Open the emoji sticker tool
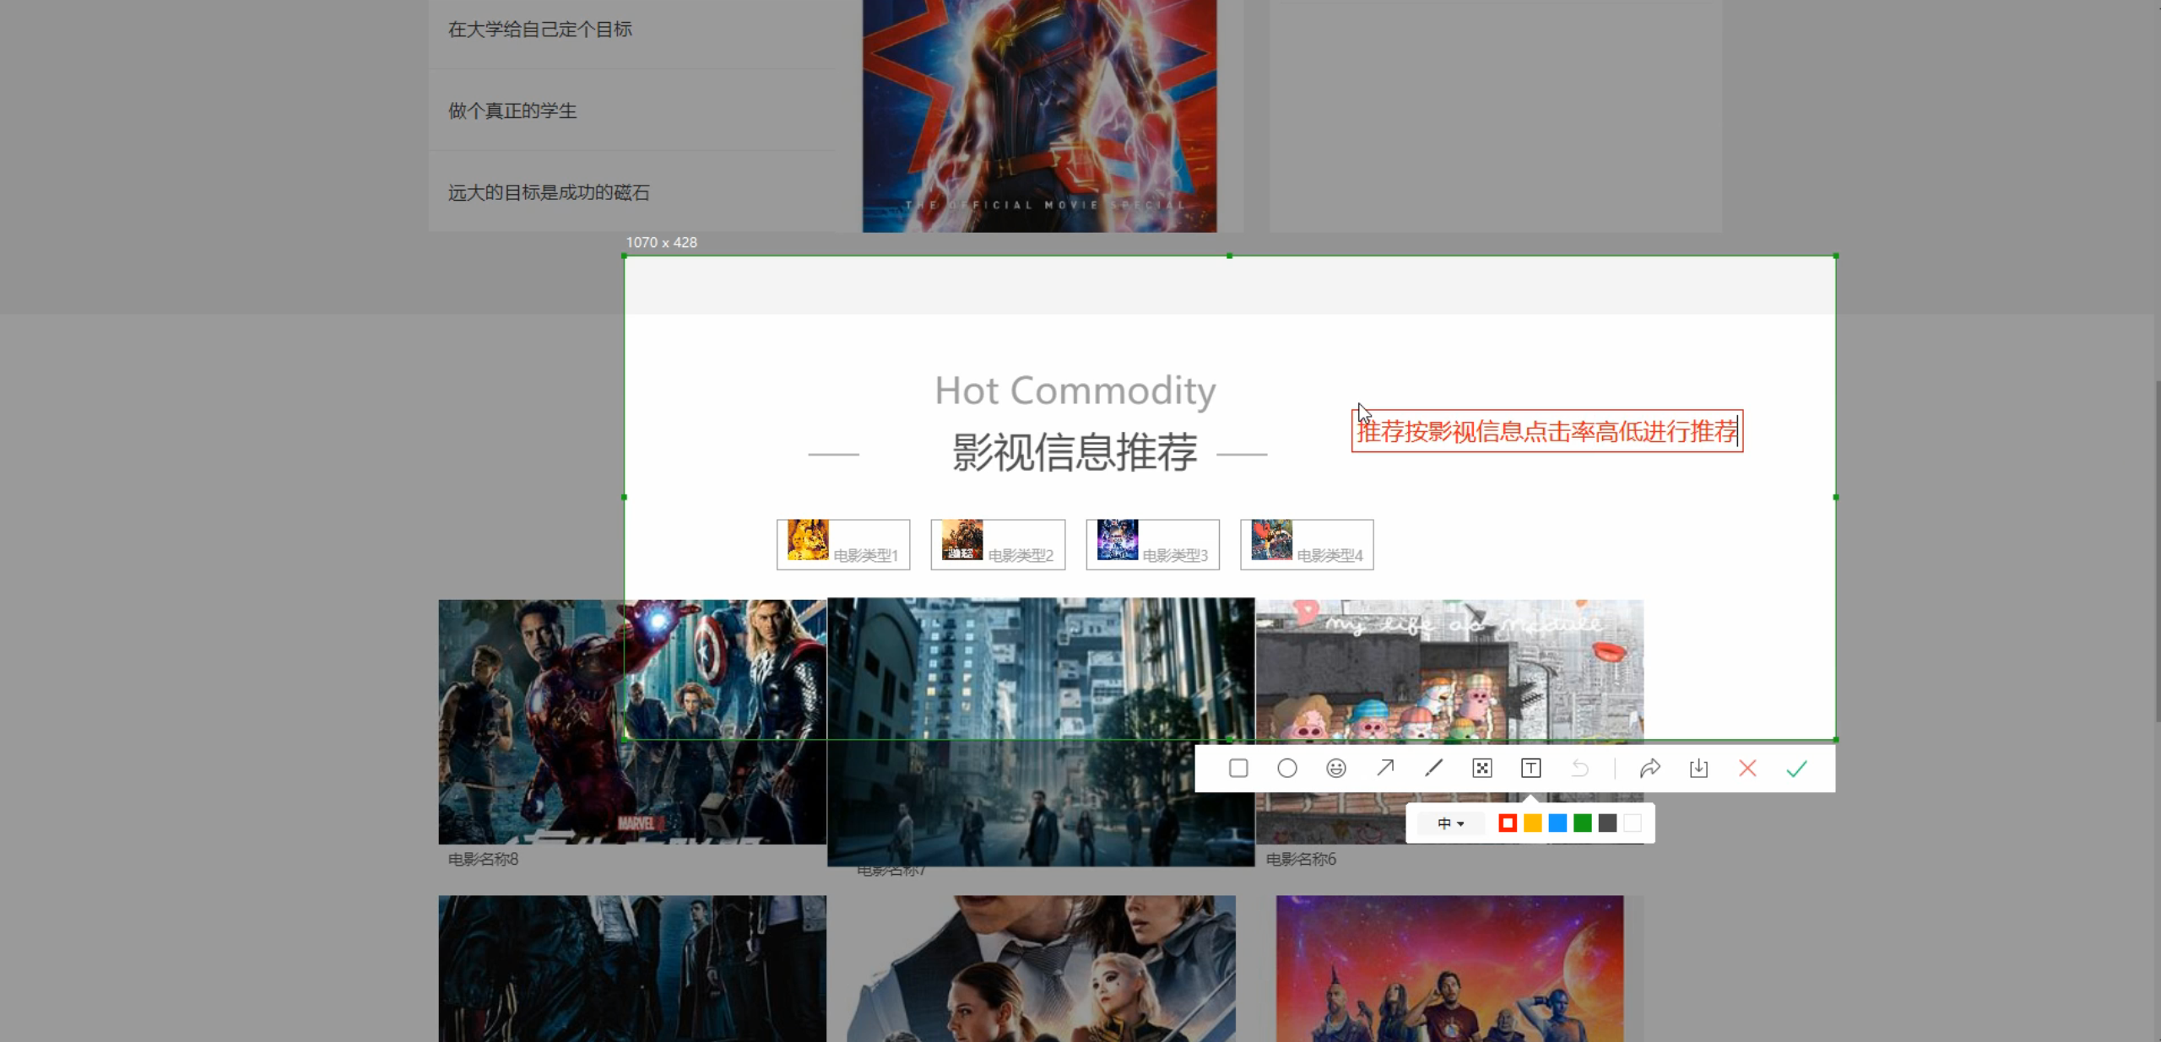 (x=1336, y=768)
